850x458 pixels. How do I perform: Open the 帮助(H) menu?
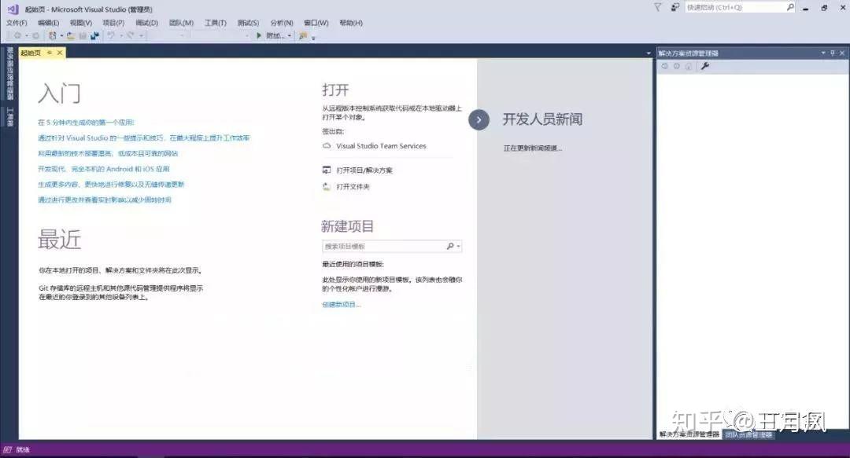pos(351,23)
